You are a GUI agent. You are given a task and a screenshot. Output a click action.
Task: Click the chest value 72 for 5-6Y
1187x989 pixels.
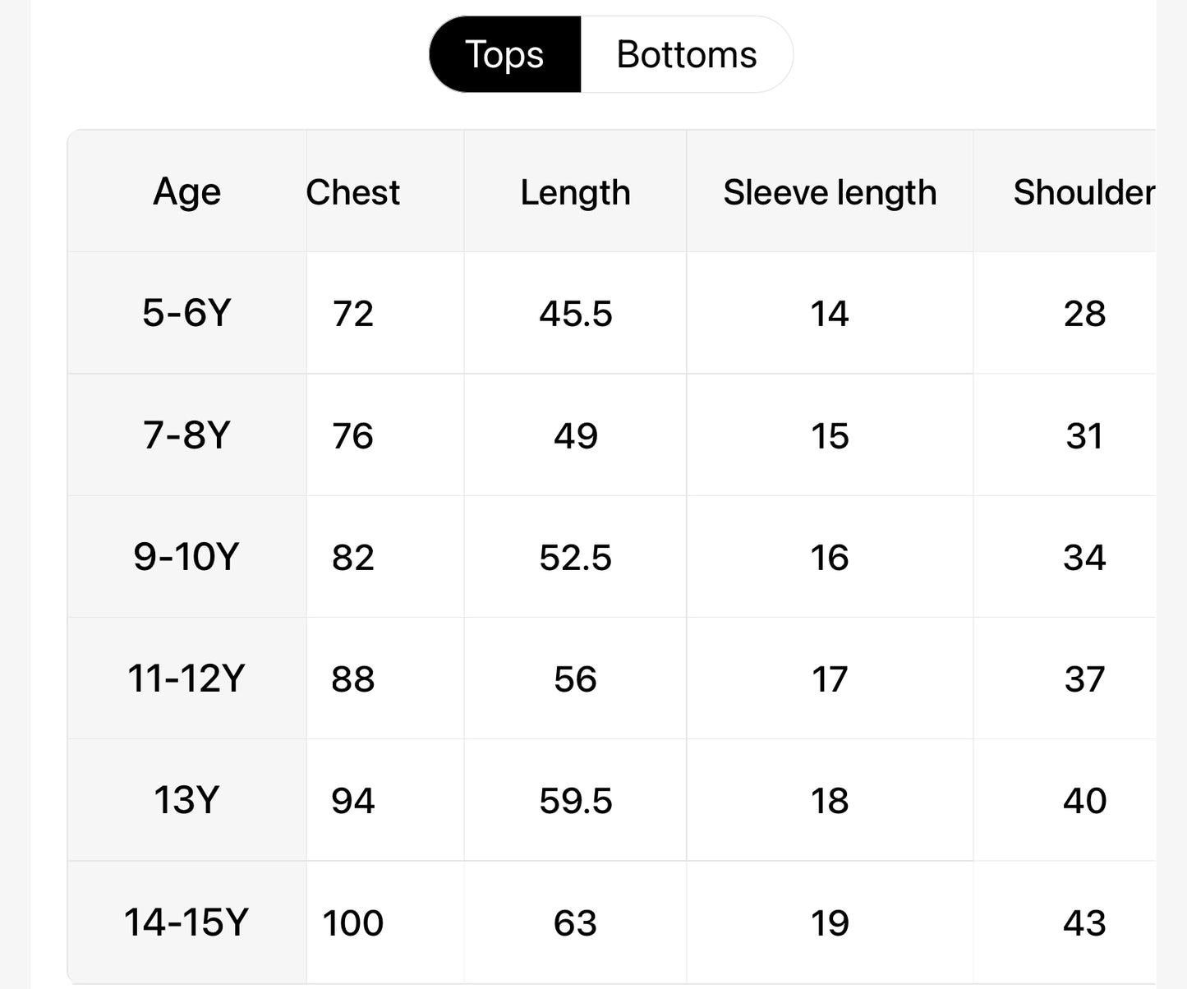tap(352, 313)
